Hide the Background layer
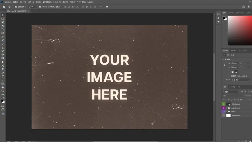252x142 pixels. point(224,115)
